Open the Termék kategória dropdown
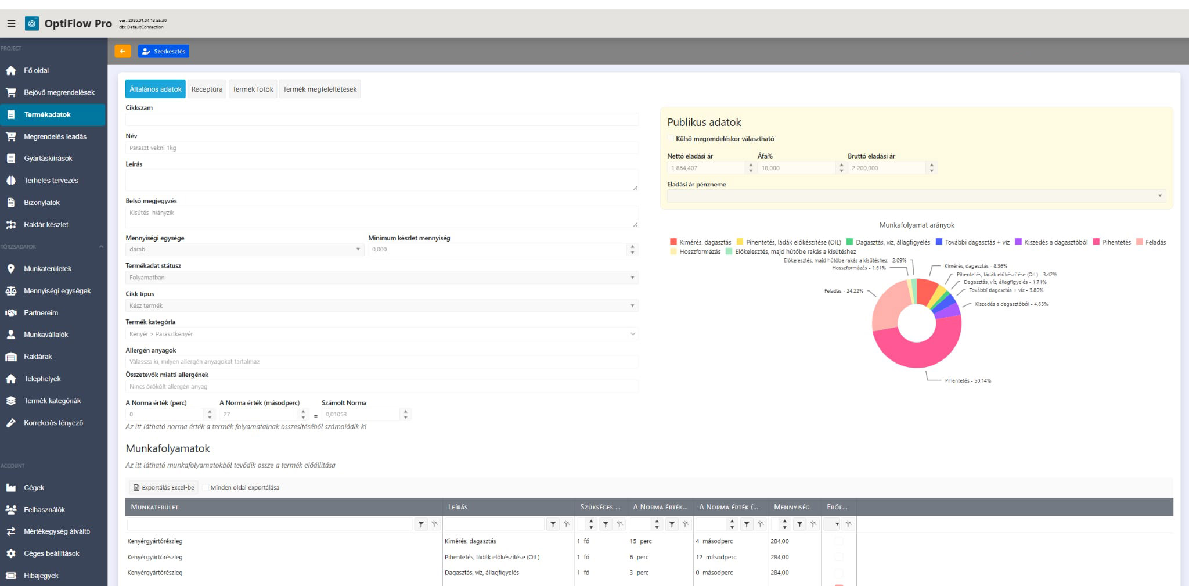 coord(381,334)
